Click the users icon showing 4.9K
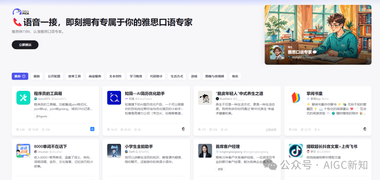Image resolution: width=380 pixels, height=180 pixels. coord(290,129)
